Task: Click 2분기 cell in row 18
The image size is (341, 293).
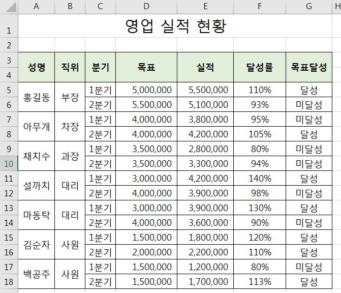Action: 100,281
